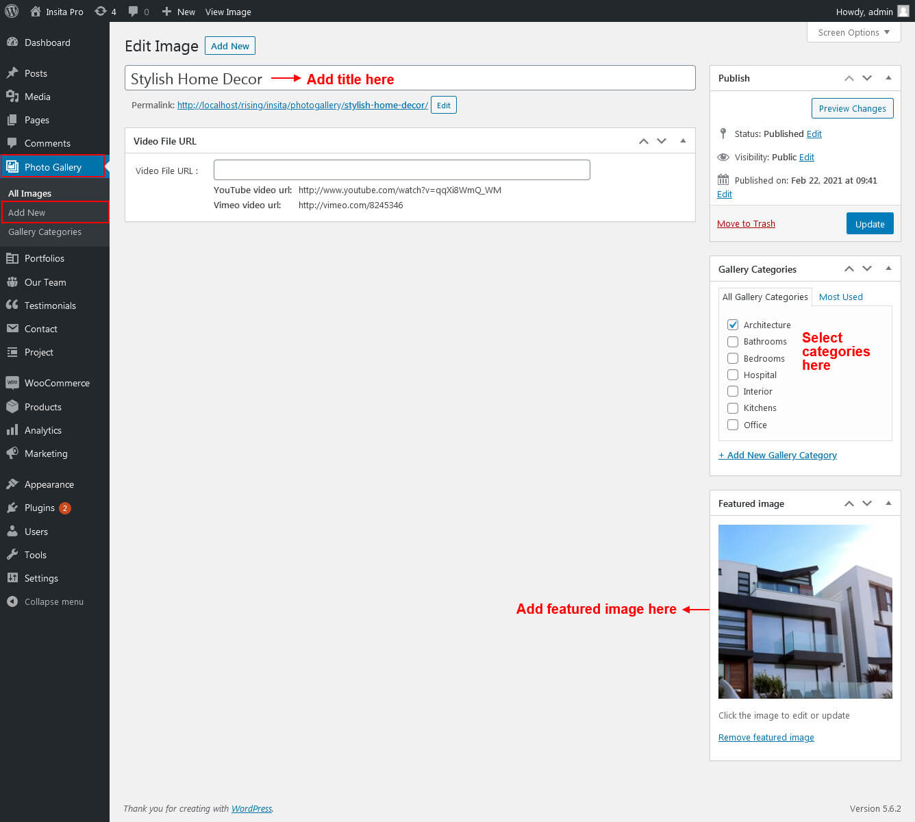Check the Bedrooms category checkbox
The width and height of the screenshot is (915, 822).
tap(733, 358)
